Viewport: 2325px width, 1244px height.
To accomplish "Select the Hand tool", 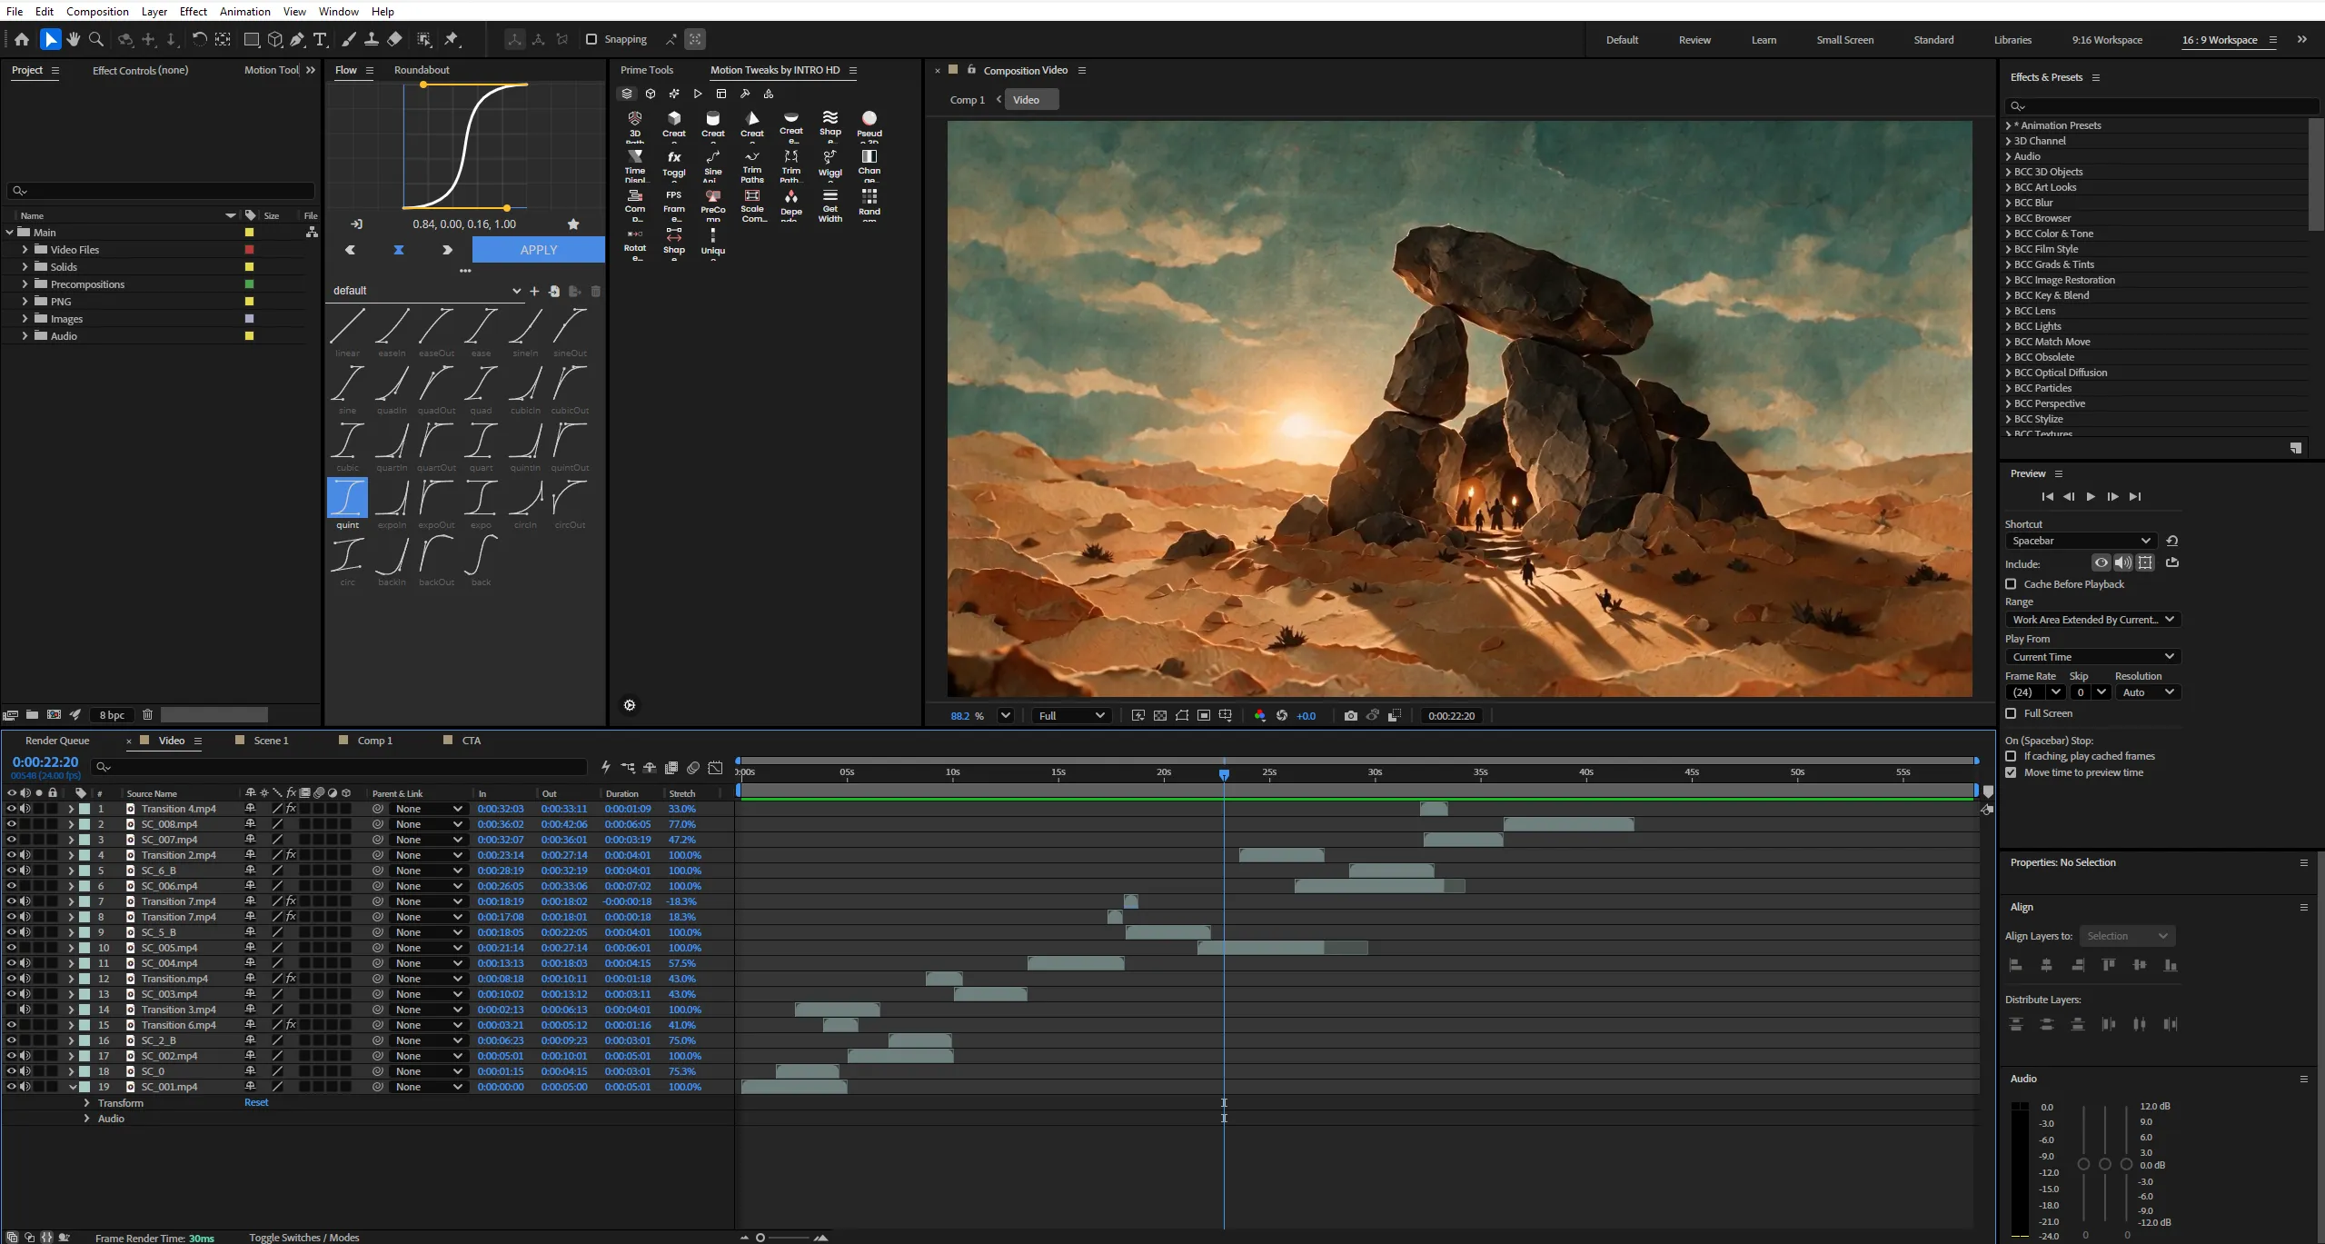I will pyautogui.click(x=74, y=39).
